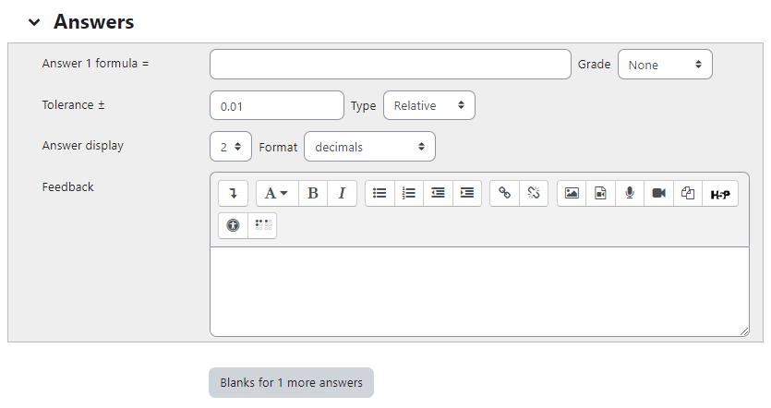Open the accessibility checker

point(233,225)
